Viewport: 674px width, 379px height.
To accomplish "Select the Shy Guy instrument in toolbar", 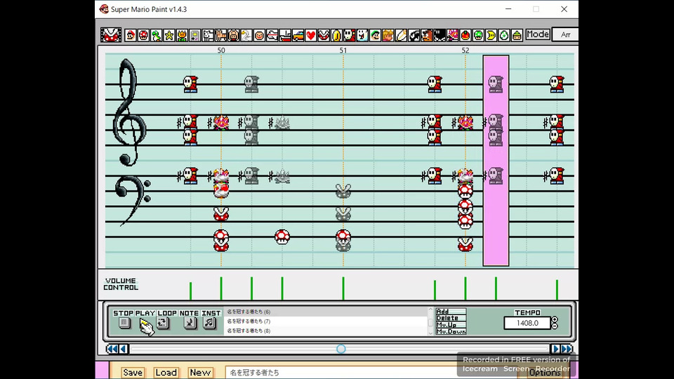I will [350, 35].
